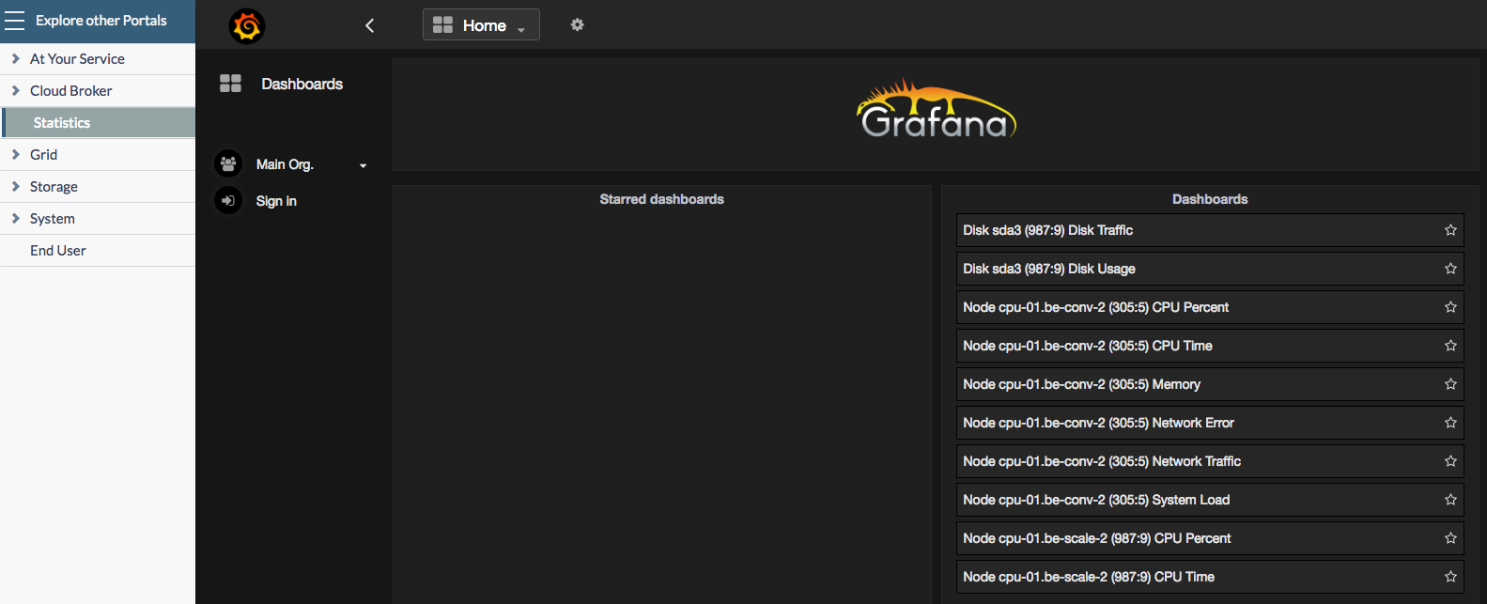This screenshot has height=604, width=1487.
Task: Star the Disk Traffic dashboard
Action: click(x=1449, y=230)
